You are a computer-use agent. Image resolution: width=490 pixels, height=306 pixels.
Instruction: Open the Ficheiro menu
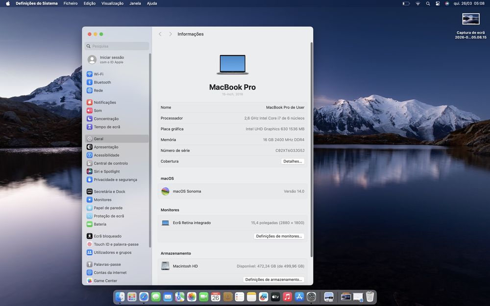click(x=70, y=3)
